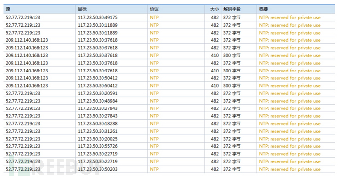Click 372 字节 in the 117.23.50.30:55726 row

pos(232,146)
